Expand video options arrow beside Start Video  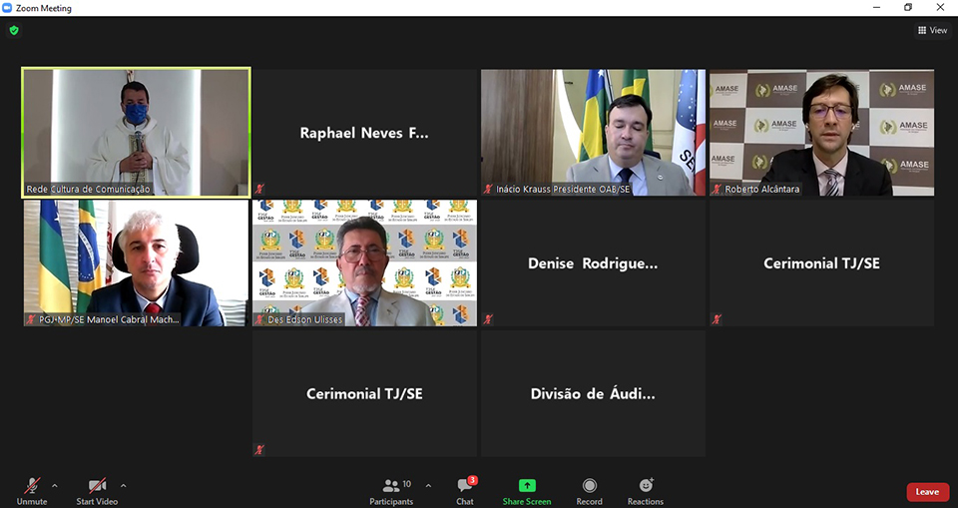123,486
